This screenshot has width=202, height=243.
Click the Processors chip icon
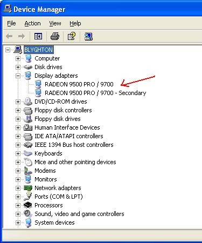pyautogui.click(x=28, y=205)
